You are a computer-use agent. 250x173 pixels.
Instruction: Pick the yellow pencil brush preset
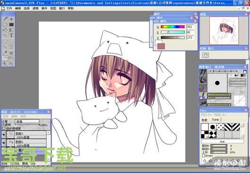point(203,95)
